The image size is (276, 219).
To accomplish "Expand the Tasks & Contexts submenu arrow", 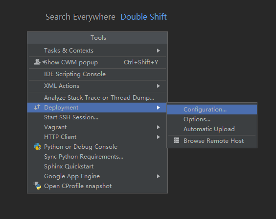I will point(158,51).
